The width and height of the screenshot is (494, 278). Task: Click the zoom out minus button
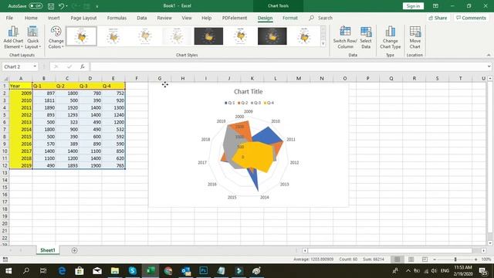click(435, 259)
